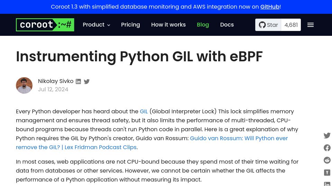Click the Coroot logo
Image resolution: width=332 pixels, height=186 pixels.
click(x=45, y=25)
